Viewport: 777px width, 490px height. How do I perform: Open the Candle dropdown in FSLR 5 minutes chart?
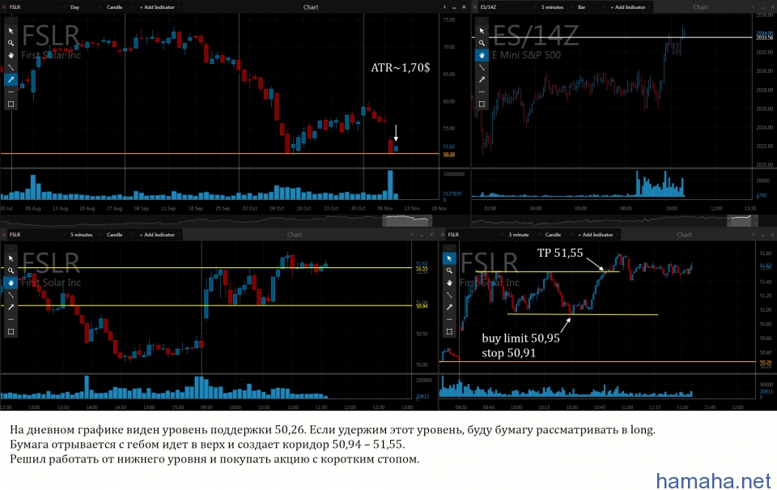pyautogui.click(x=119, y=235)
